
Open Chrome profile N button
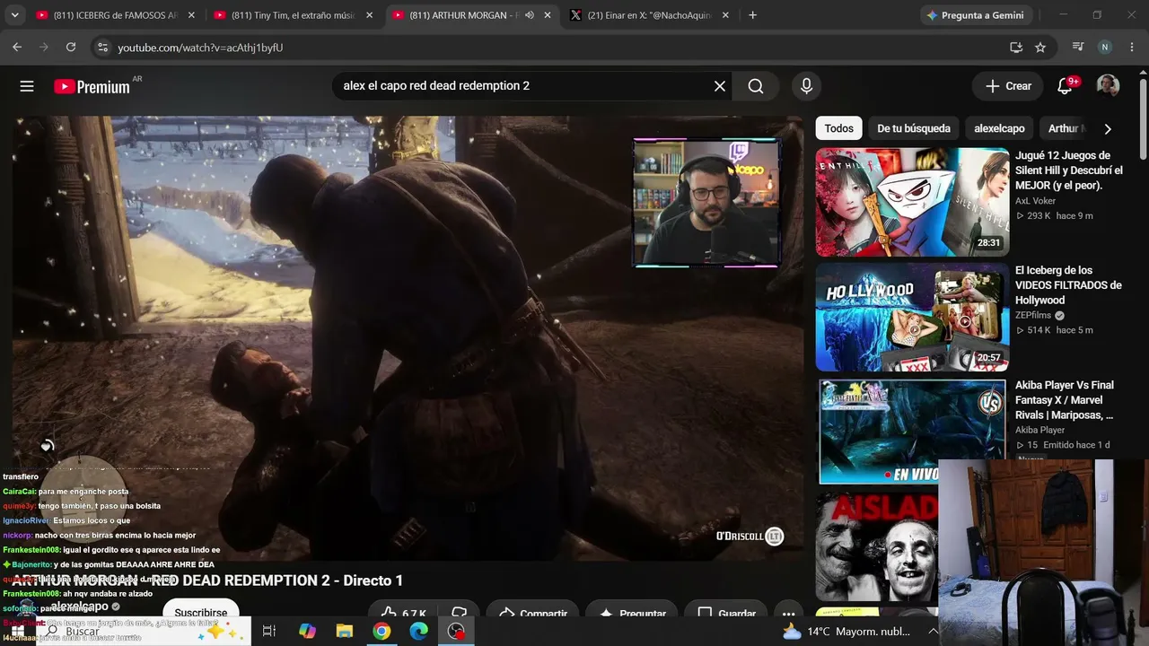tap(1104, 48)
